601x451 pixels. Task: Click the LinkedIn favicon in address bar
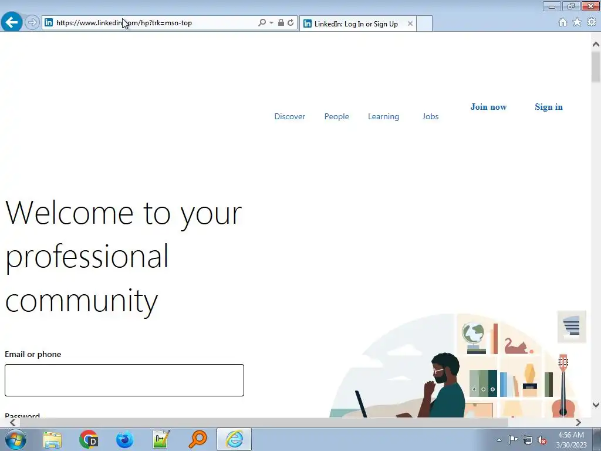pyautogui.click(x=49, y=23)
